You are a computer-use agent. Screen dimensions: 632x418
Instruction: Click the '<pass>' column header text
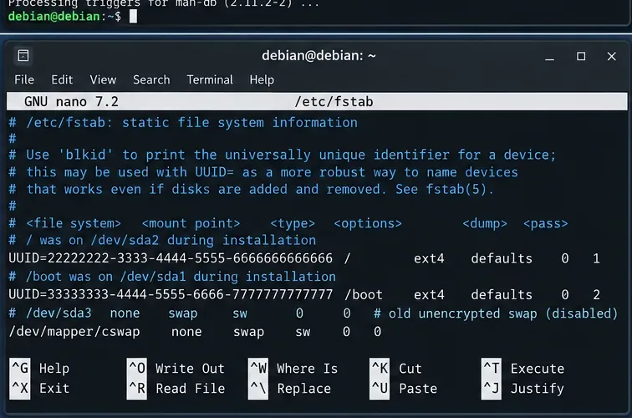545,223
